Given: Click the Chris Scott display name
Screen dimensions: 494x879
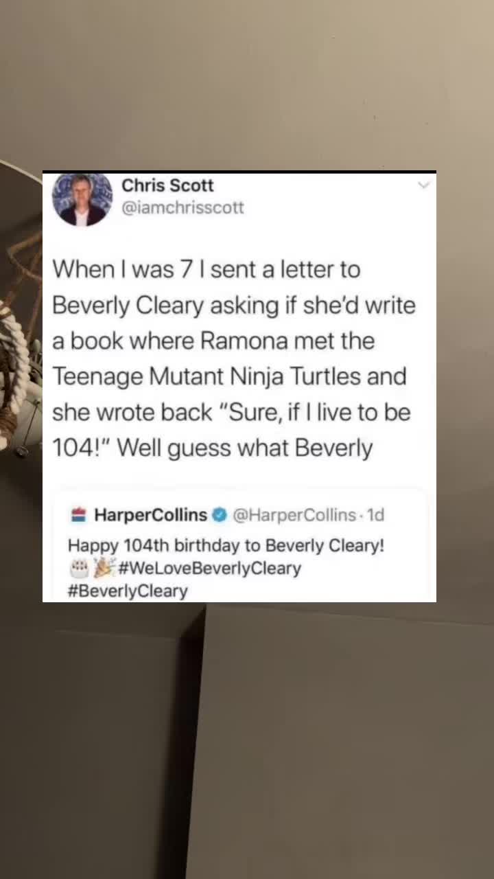Looking at the screenshot, I should pos(167,185).
